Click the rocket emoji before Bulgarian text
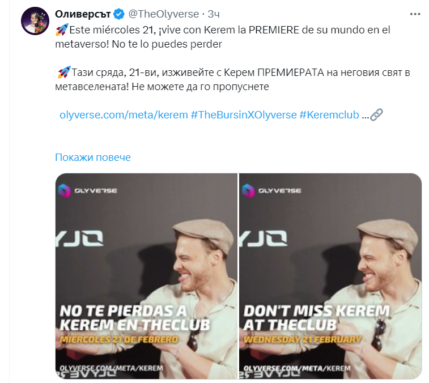This screenshot has height=383, width=429. click(x=64, y=73)
